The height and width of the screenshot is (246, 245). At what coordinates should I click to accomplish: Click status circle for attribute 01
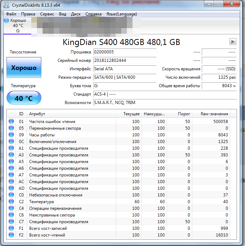[11, 121]
